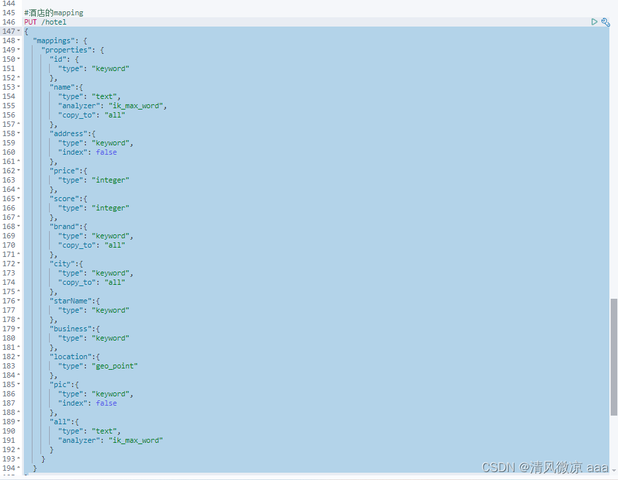Click the "false" value on line 160
Viewport: 618px width, 480px height.
tap(106, 152)
